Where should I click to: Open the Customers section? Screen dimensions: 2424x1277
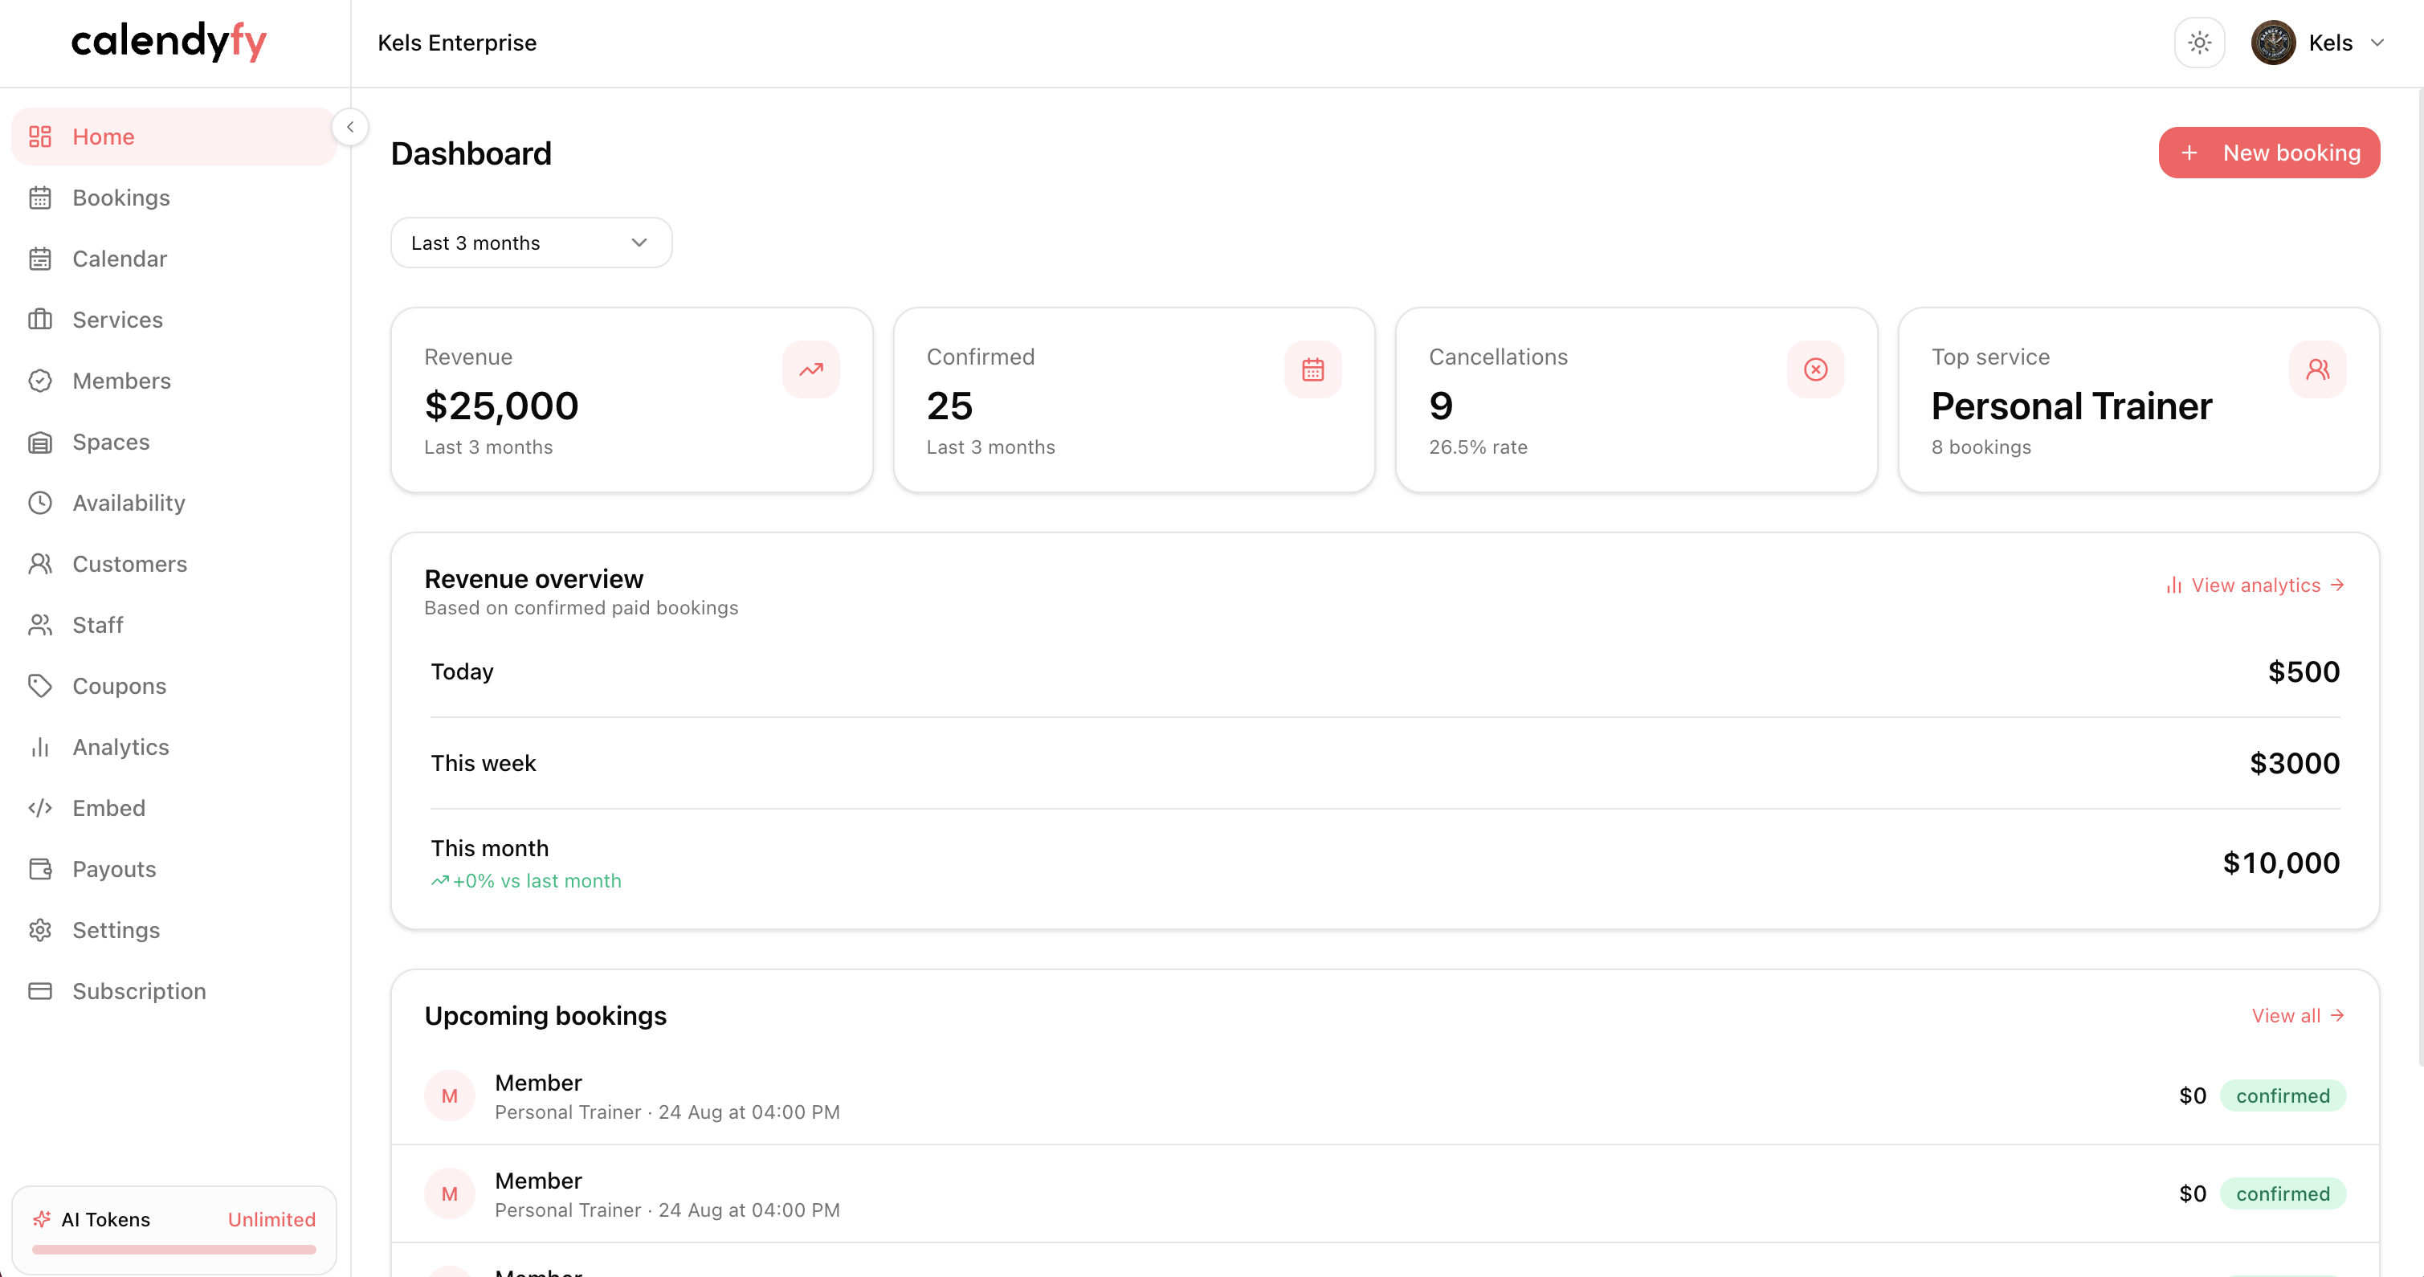click(174, 564)
